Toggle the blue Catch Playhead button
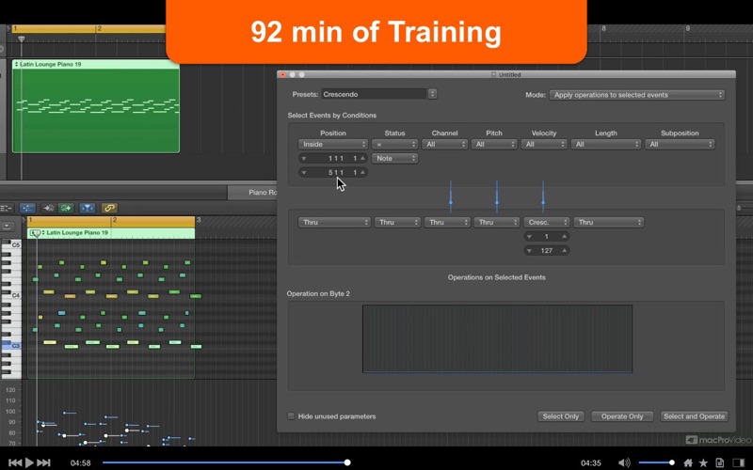Image resolution: width=753 pixels, height=470 pixels. [x=87, y=208]
